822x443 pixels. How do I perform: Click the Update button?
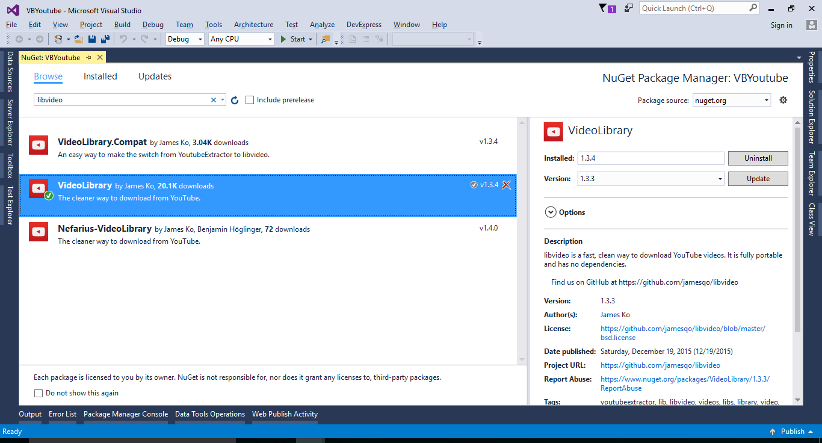pos(758,179)
